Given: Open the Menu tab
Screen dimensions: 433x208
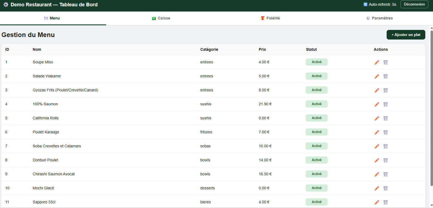Looking at the screenshot, I should pos(53,18).
